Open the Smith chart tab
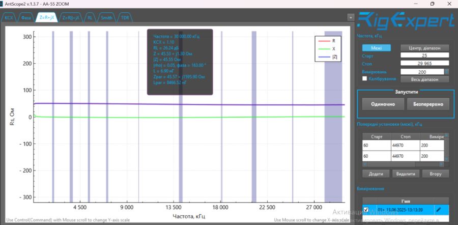Screen dimensions: 458x225 click(x=106, y=17)
